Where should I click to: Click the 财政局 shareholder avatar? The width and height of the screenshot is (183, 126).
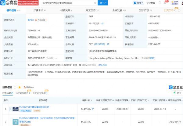(x=16, y=122)
